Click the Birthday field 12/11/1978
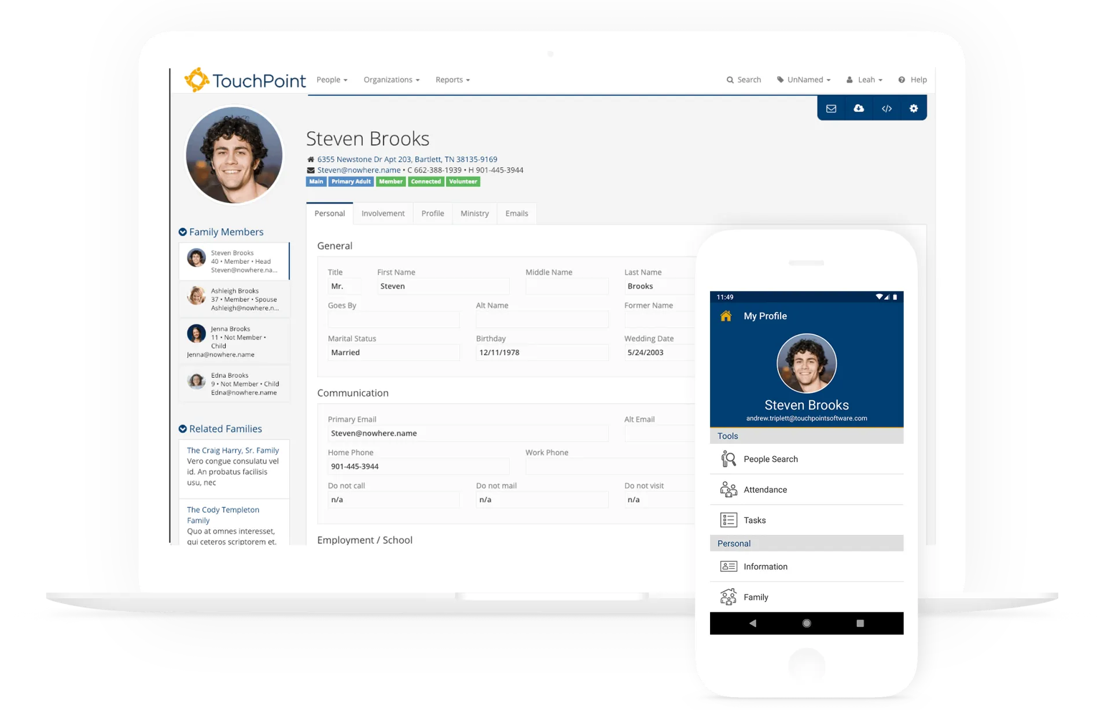 tap(542, 352)
